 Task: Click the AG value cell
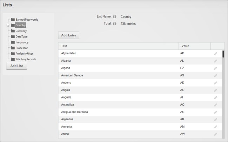click(195, 112)
